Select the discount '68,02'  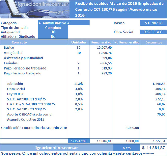pyautogui.click(x=161, y=104)
